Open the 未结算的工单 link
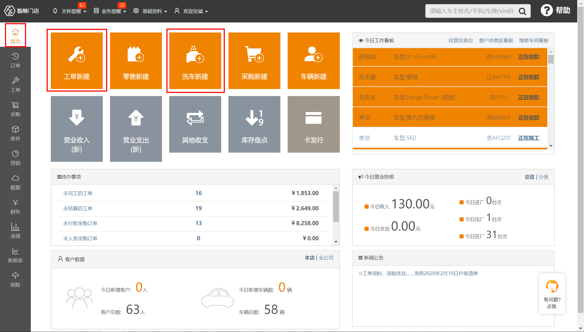The width and height of the screenshot is (584, 332). (78, 209)
